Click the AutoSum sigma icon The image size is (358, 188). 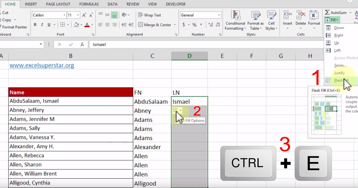tap(327, 12)
